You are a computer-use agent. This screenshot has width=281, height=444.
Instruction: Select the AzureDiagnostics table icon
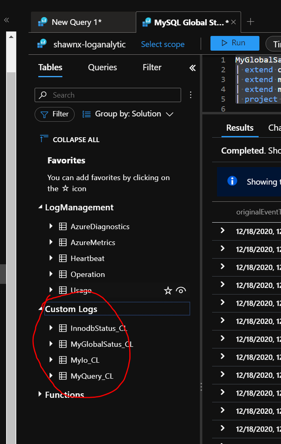coord(63,227)
